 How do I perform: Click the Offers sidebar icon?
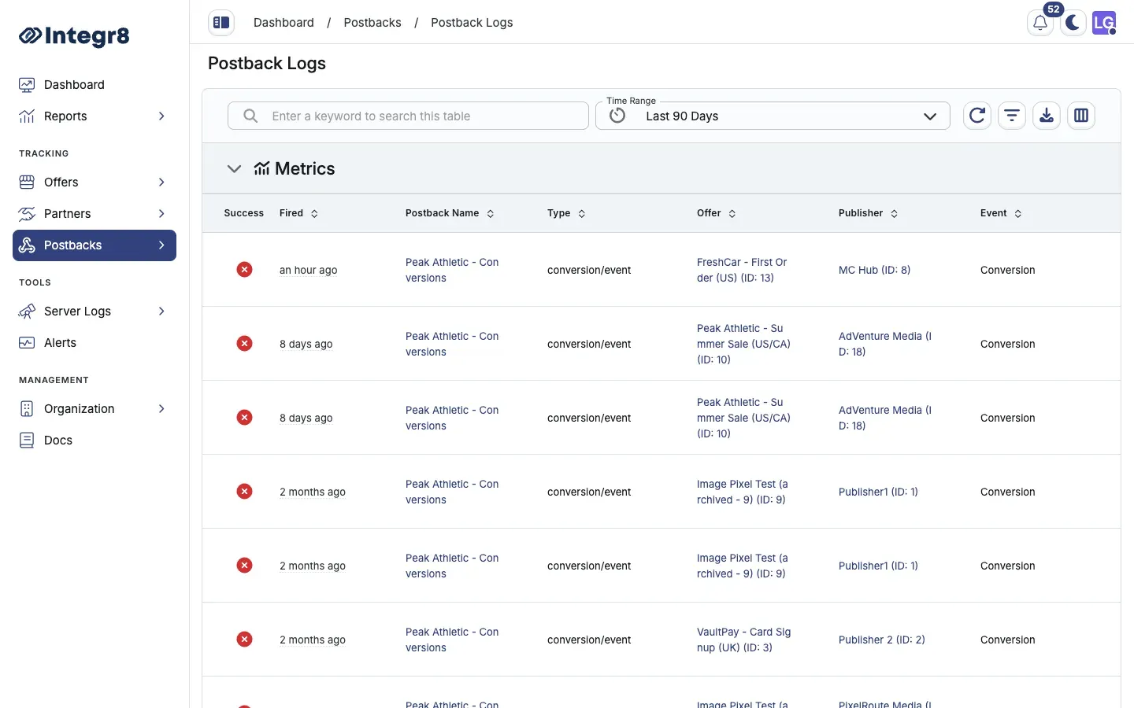tap(27, 183)
